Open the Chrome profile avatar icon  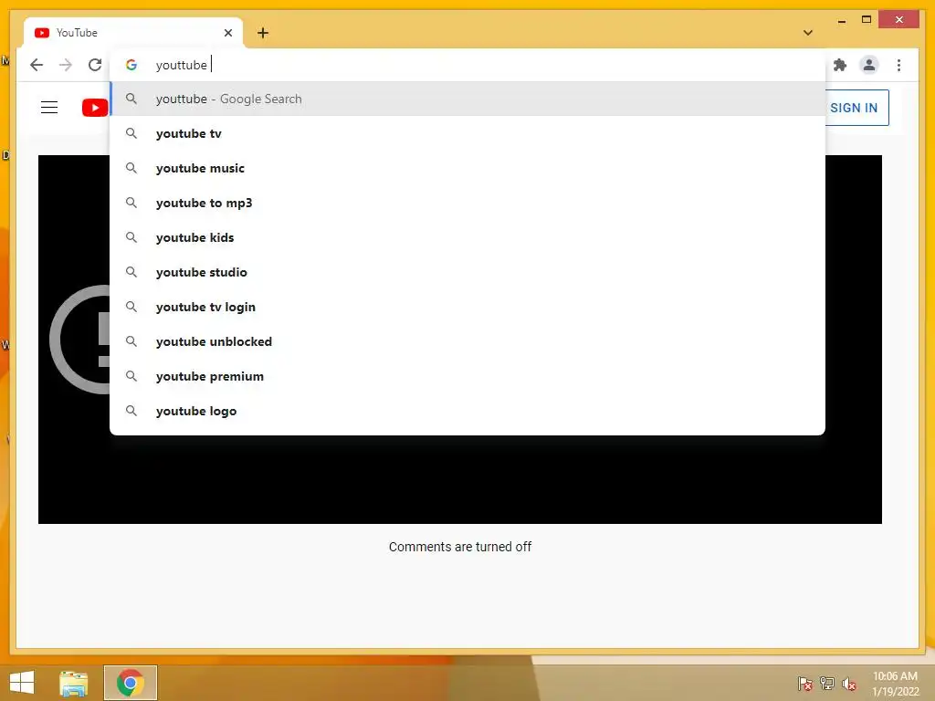(x=869, y=65)
